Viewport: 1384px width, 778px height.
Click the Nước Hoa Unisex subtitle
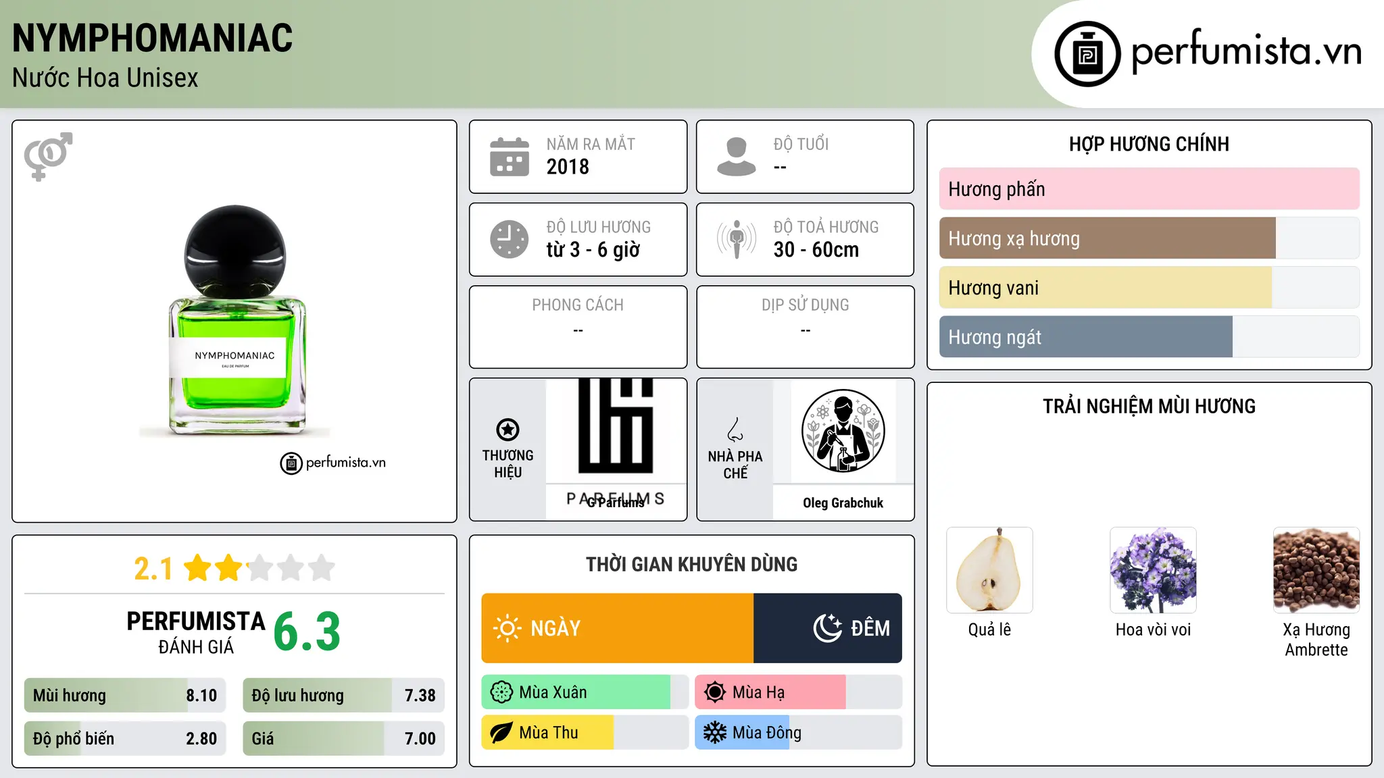105,78
